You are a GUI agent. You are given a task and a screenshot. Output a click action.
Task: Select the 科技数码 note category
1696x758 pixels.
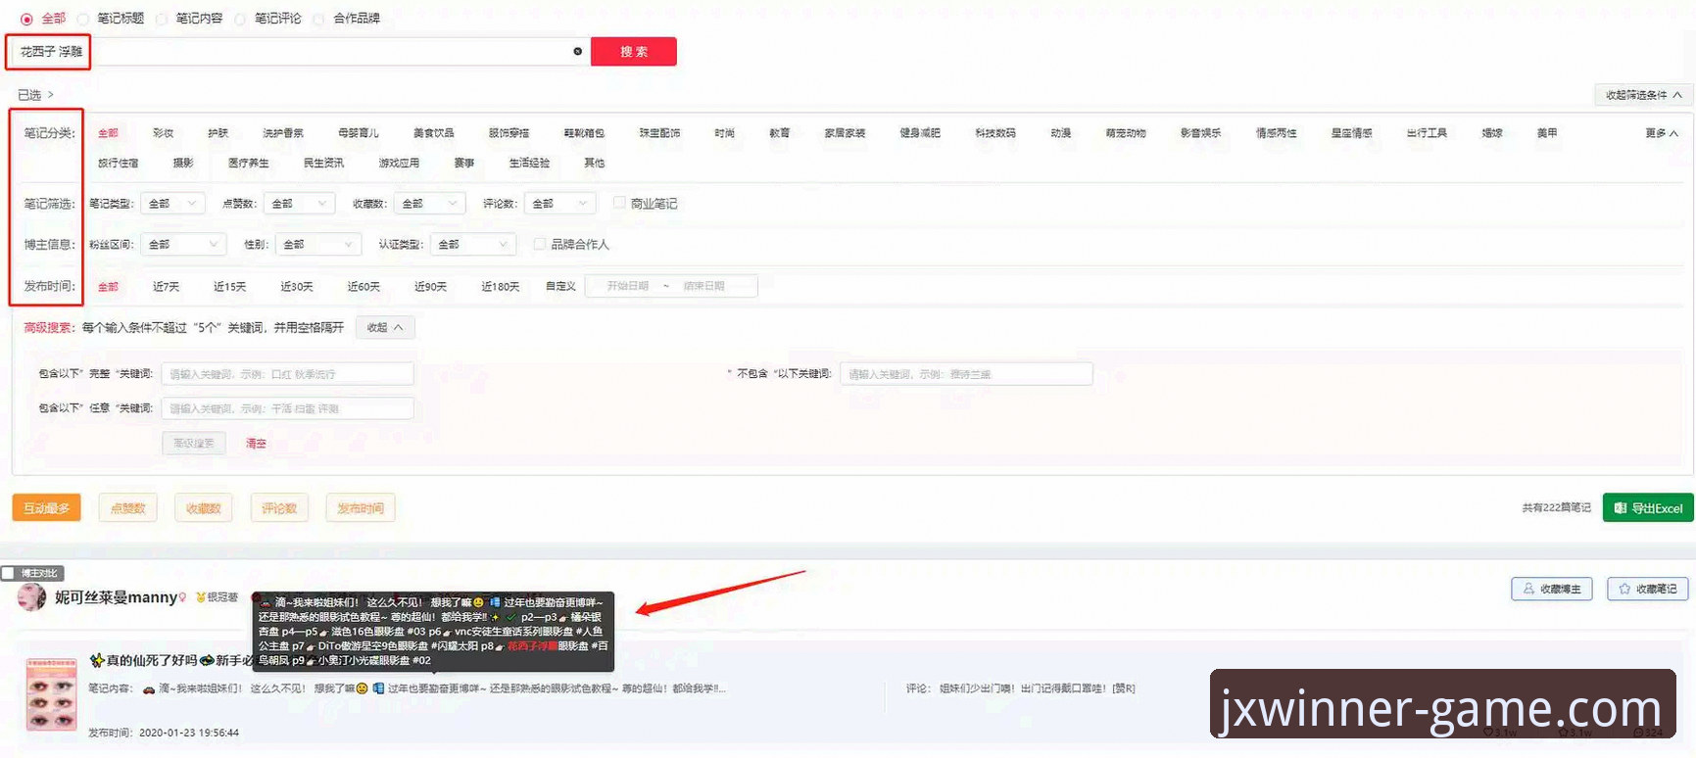(x=995, y=133)
